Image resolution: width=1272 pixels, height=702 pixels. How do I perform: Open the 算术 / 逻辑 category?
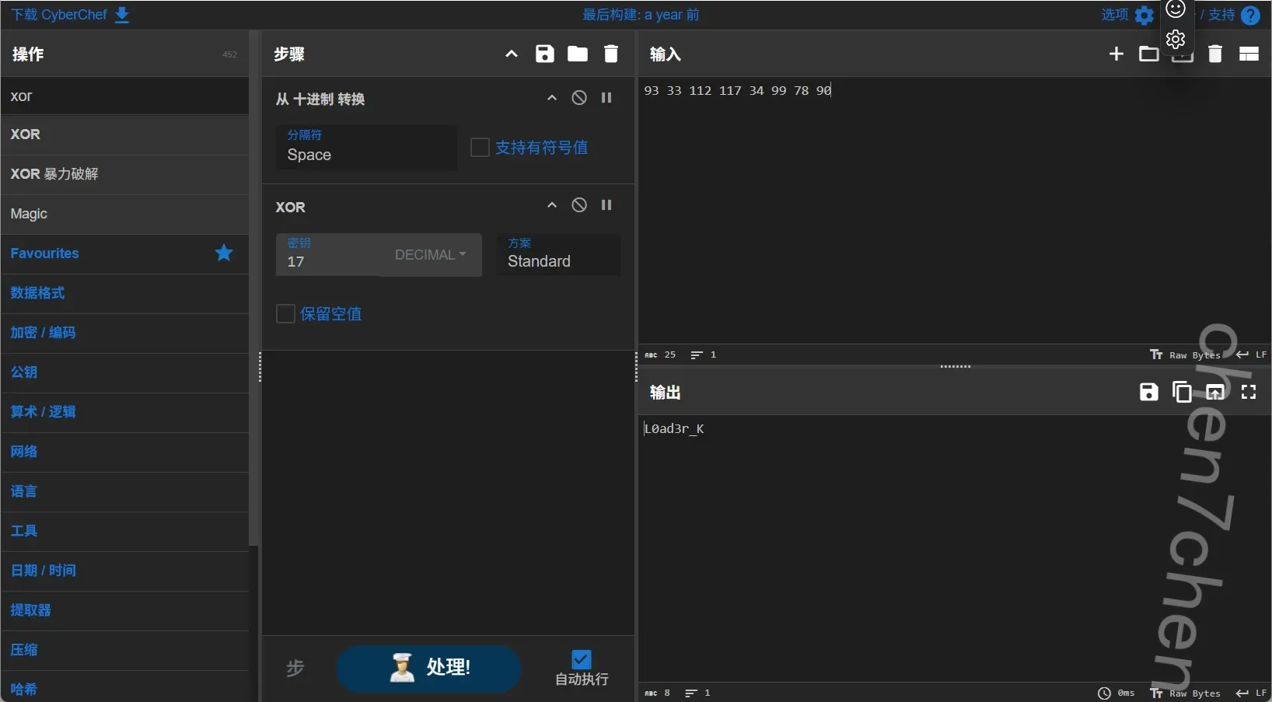[x=124, y=412]
